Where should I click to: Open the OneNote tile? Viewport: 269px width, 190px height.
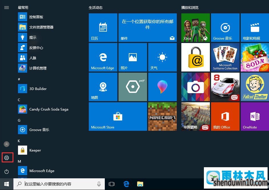coord(255,117)
